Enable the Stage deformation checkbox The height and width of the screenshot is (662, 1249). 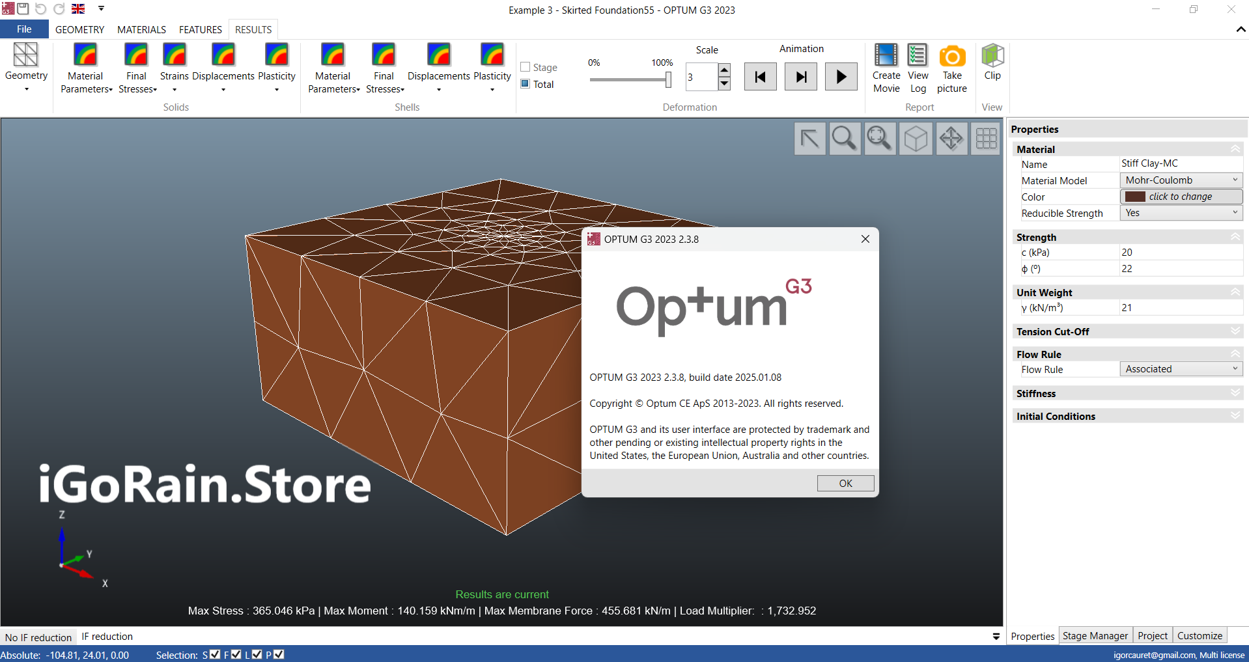[x=525, y=66]
